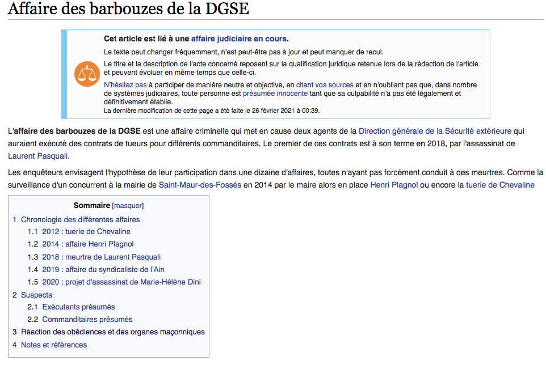The width and height of the screenshot is (546, 369).
Task: Open '2019 : affaire du syndicaliste de l'Ain'
Action: pyautogui.click(x=103, y=270)
